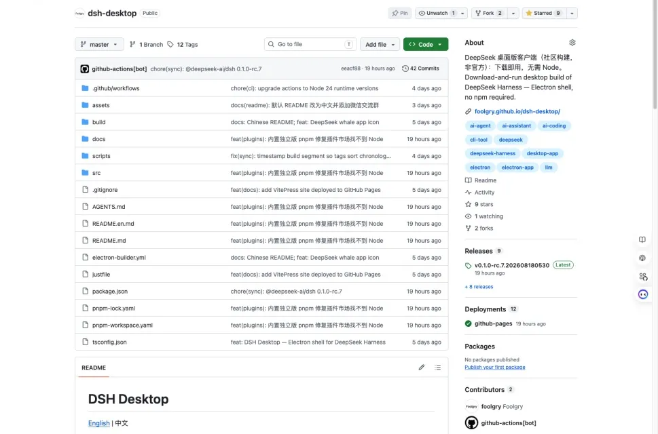
Task: Click the foolgry contributor avatar
Action: pos(472,406)
